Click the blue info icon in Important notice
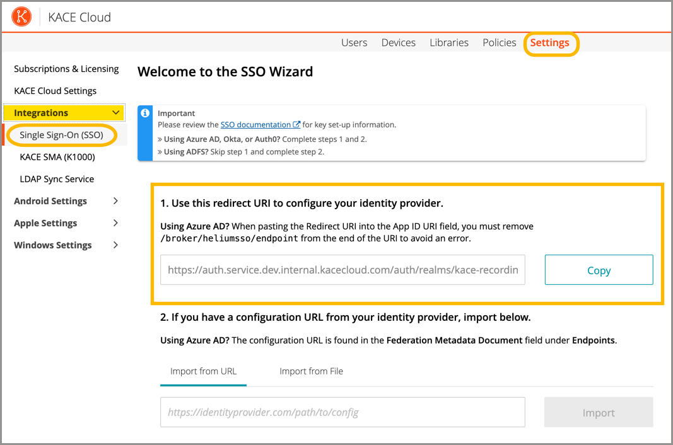This screenshot has width=673, height=445. click(x=145, y=113)
